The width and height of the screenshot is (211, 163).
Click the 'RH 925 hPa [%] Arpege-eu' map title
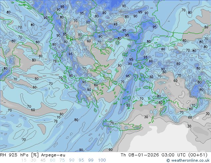click(x=33, y=155)
